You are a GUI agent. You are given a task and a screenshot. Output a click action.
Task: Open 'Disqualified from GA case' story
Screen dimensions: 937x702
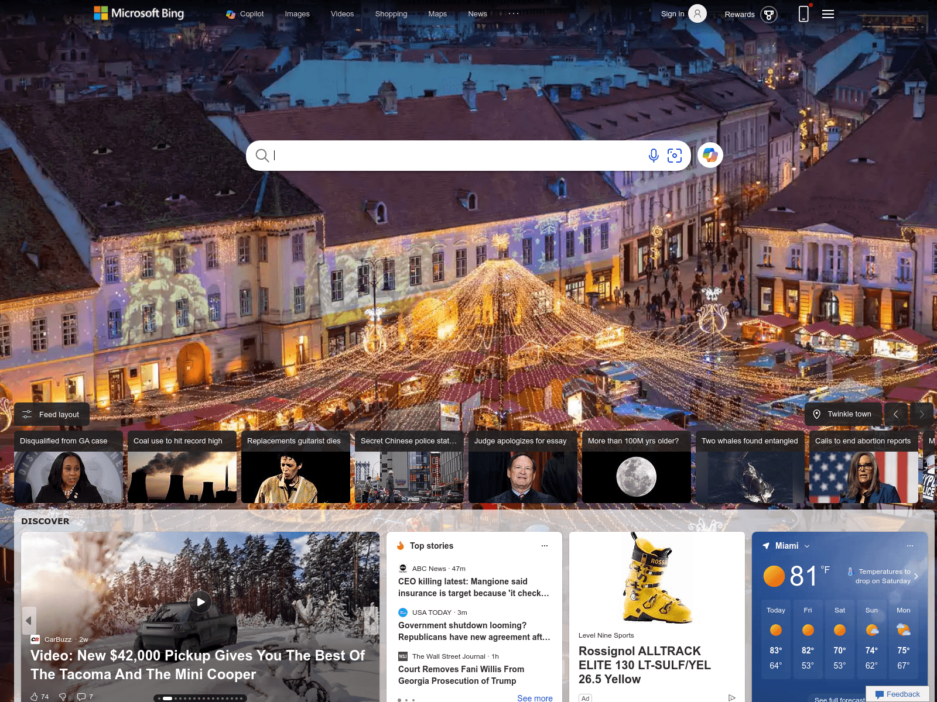click(69, 467)
